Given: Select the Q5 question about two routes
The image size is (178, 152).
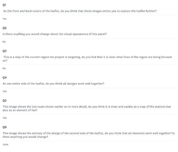Looking at the screenshot, I should (x=86, y=108).
